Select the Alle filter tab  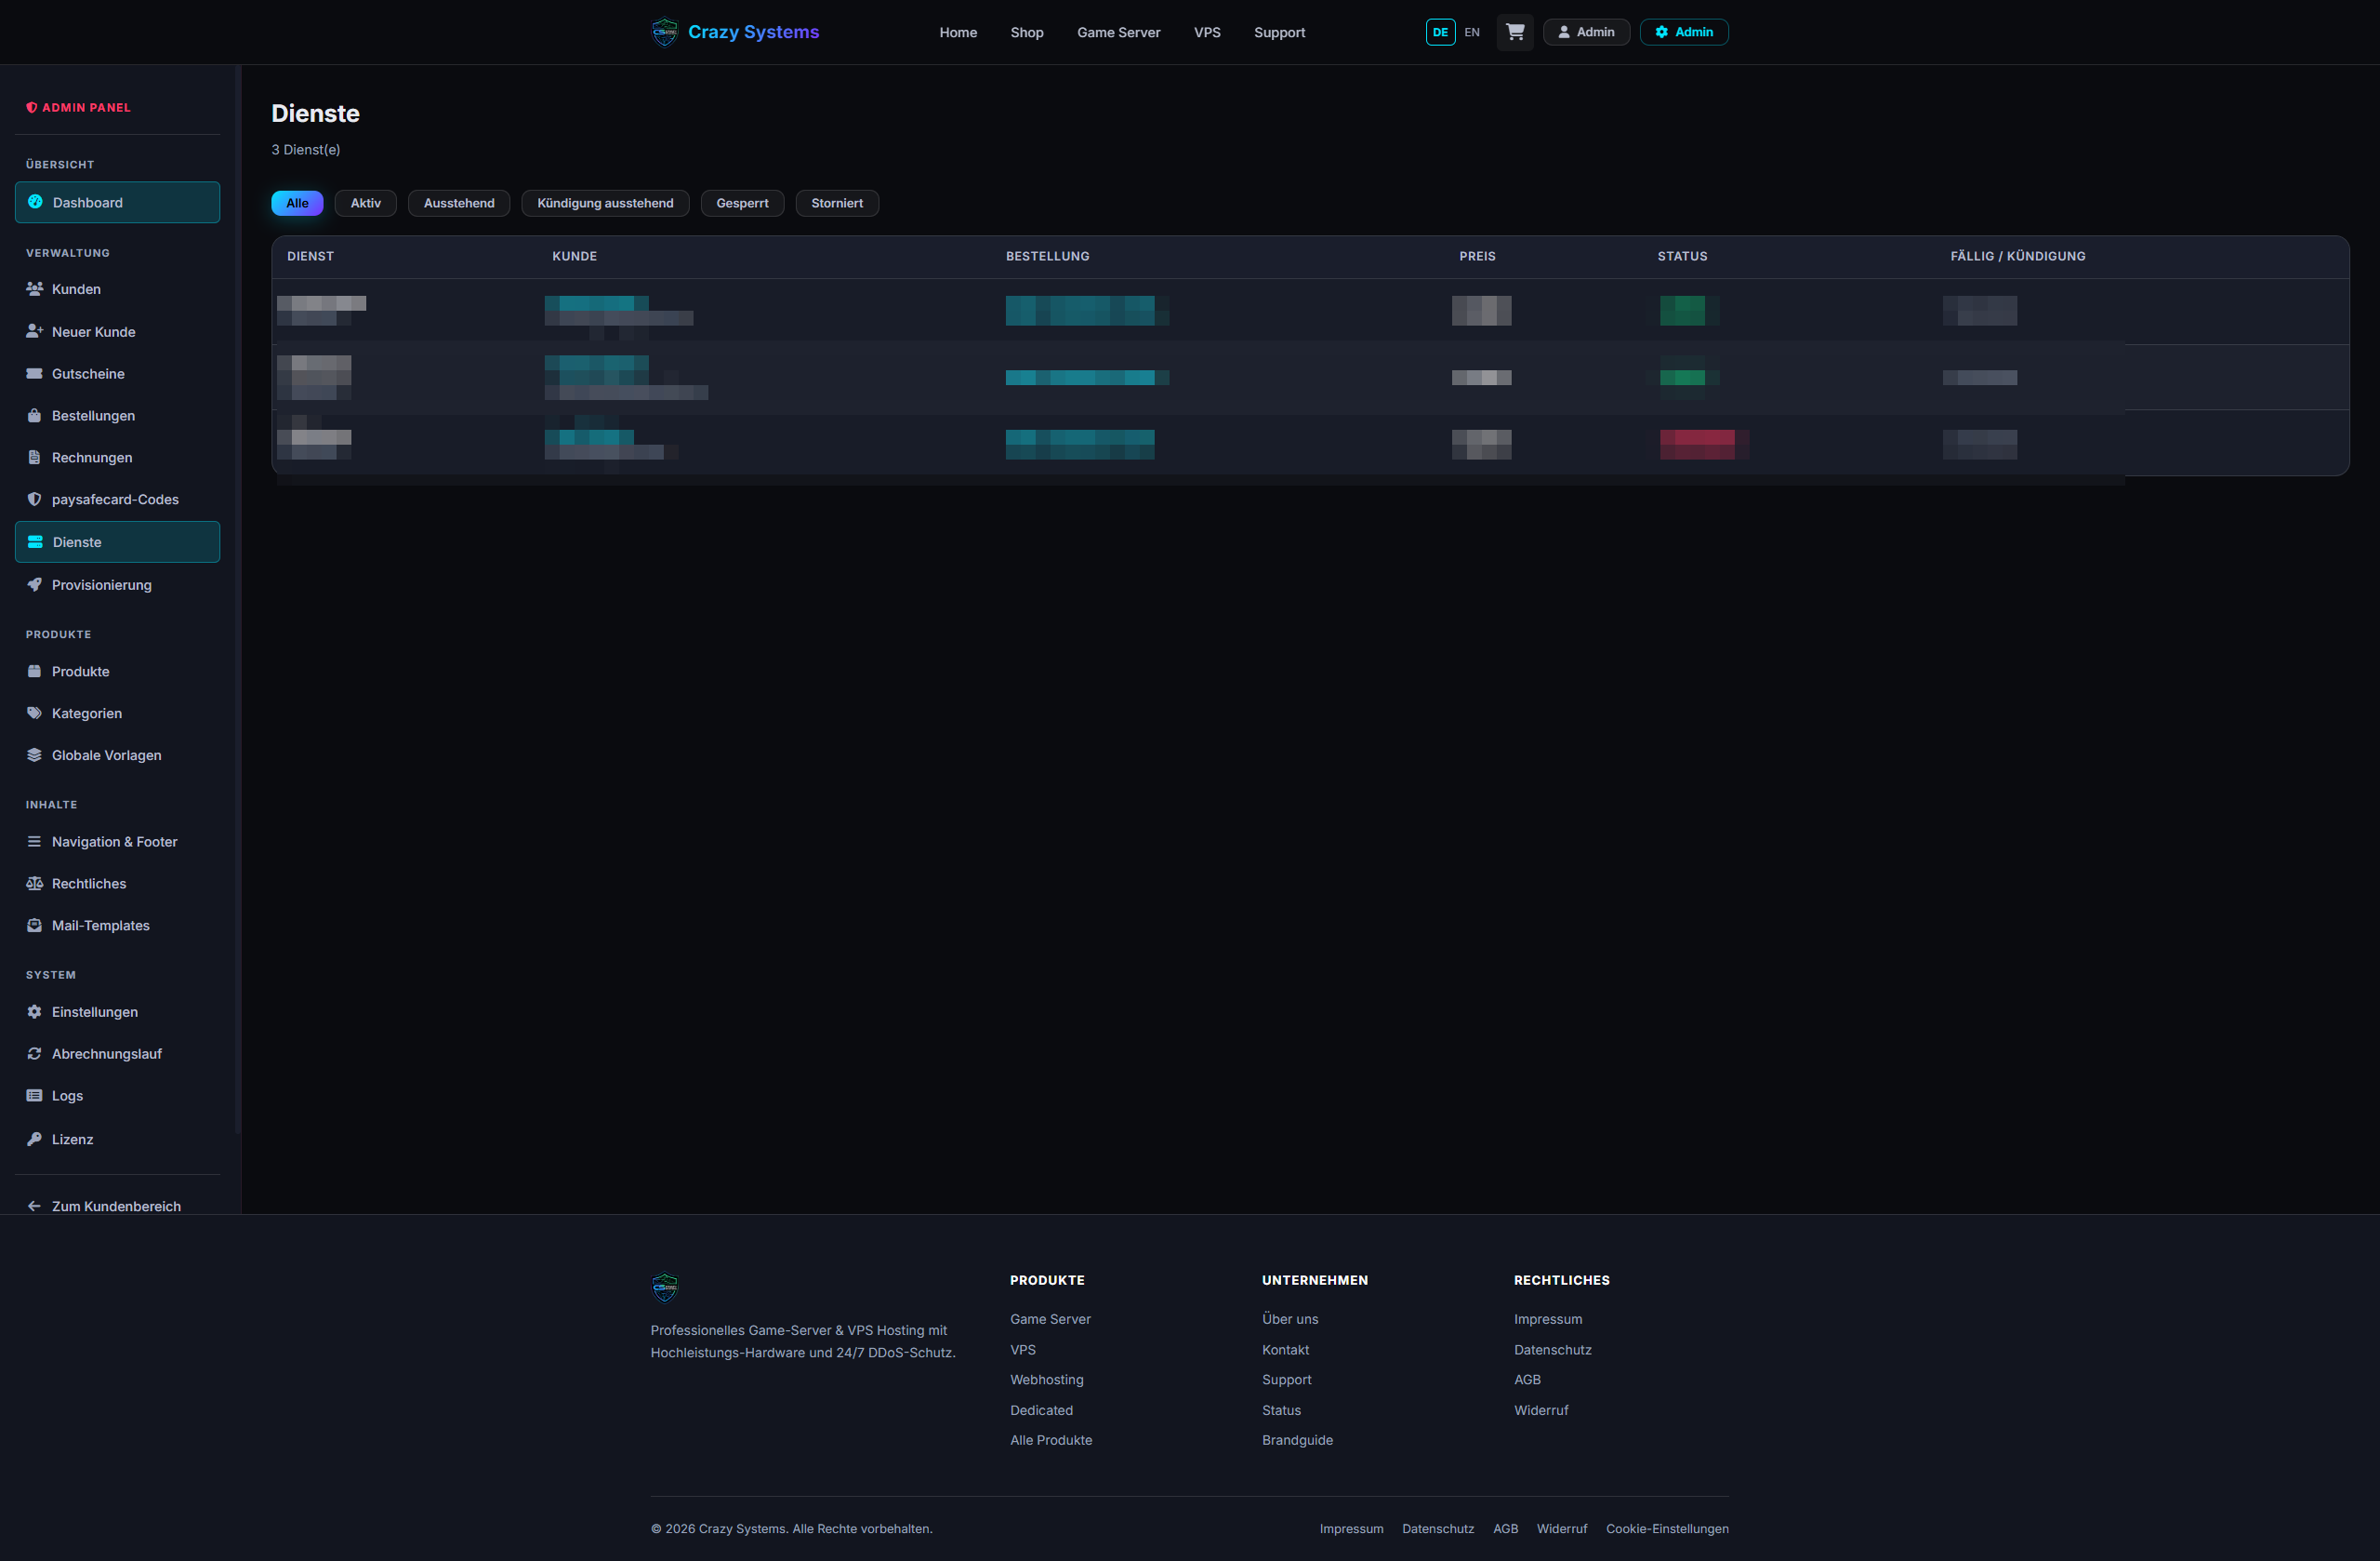(297, 203)
